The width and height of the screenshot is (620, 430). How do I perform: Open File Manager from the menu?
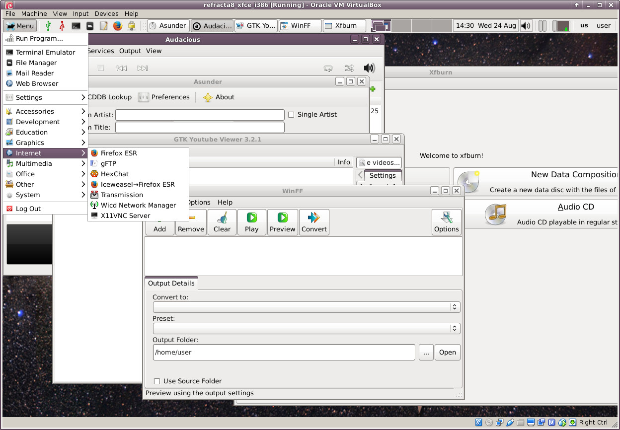click(45, 63)
